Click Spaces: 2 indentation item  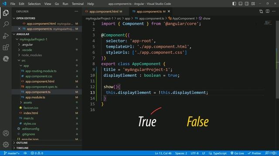[181, 153]
